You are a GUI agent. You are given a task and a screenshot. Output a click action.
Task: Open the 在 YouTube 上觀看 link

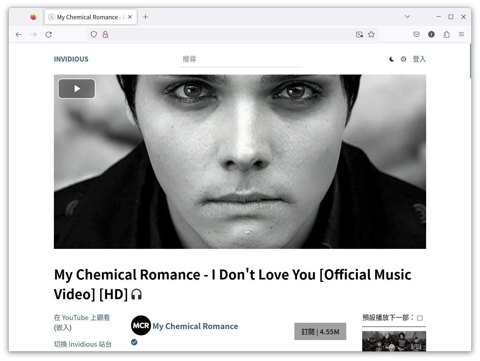tap(82, 318)
